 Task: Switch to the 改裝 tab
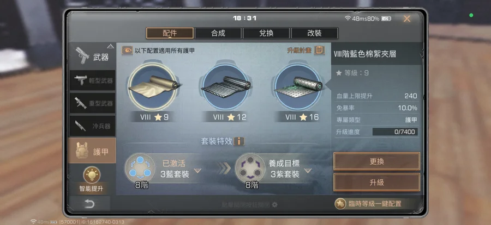pyautogui.click(x=314, y=33)
